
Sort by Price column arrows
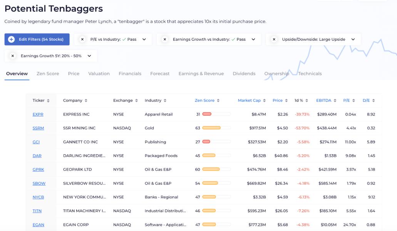click(286, 101)
